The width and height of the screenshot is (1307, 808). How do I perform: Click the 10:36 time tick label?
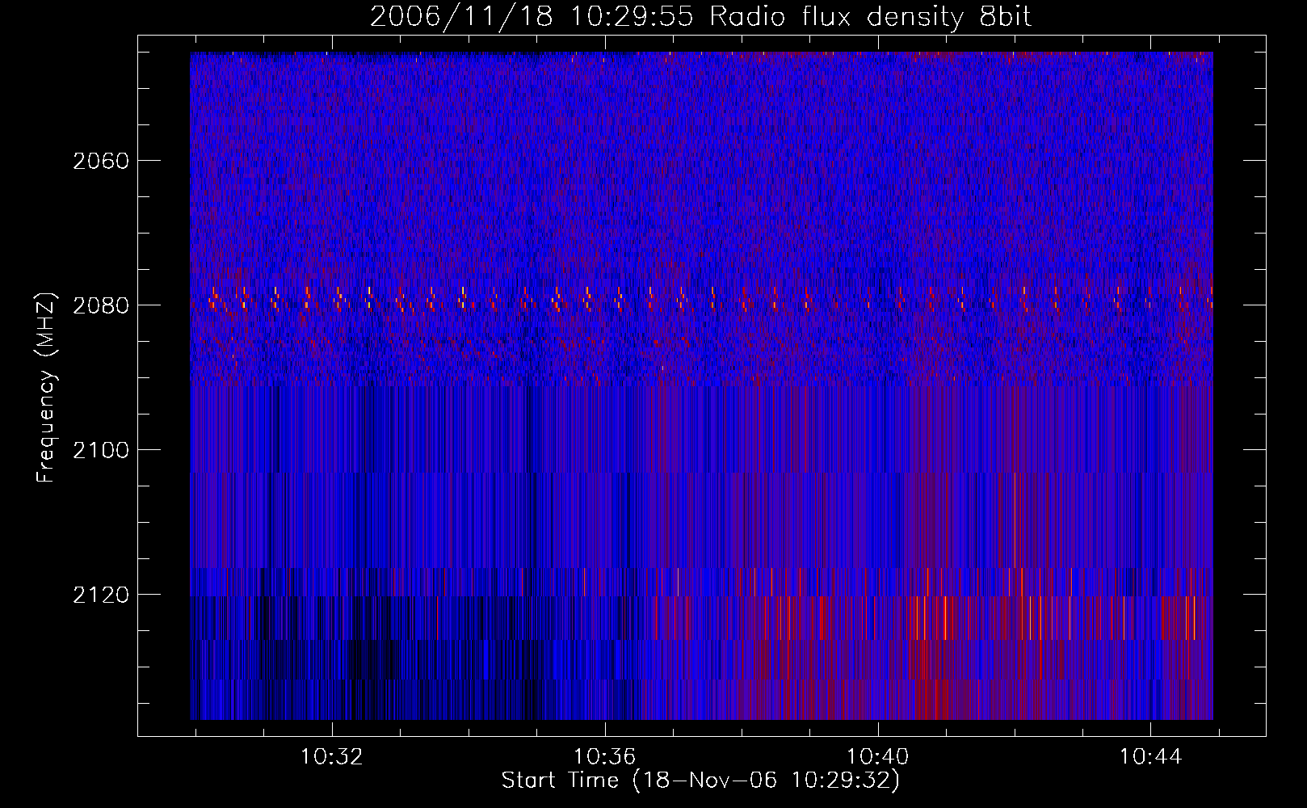click(605, 757)
